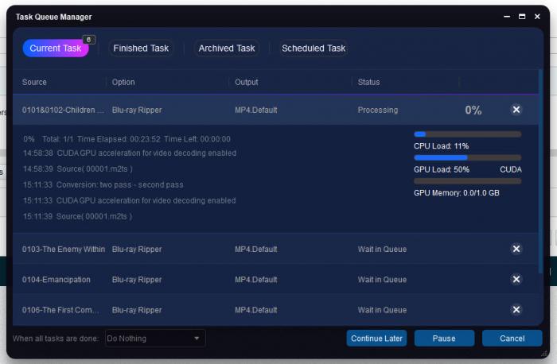Click the current task count badge

point(88,39)
